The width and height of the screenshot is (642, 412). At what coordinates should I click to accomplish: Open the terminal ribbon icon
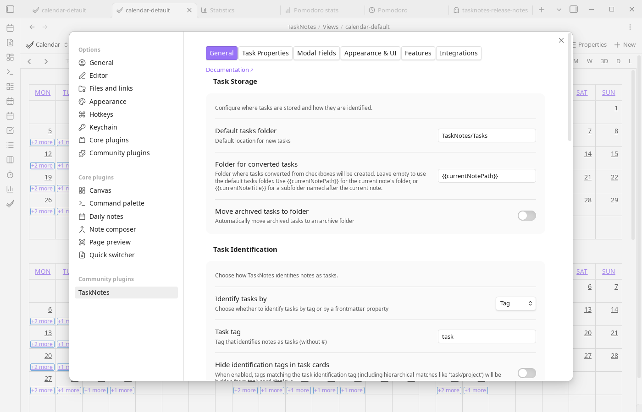[10, 71]
